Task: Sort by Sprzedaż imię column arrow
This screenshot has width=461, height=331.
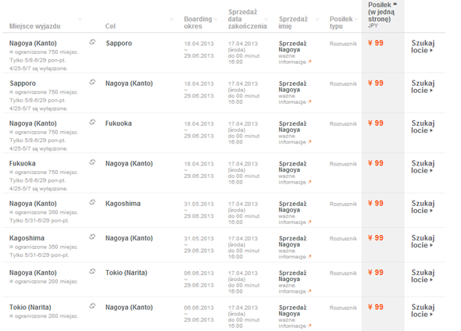Action: (x=317, y=20)
